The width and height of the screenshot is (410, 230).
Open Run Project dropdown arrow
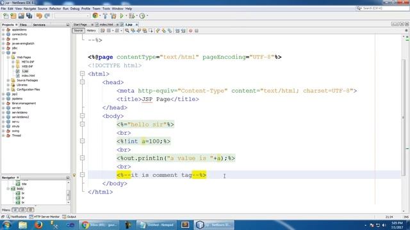click(x=126, y=16)
